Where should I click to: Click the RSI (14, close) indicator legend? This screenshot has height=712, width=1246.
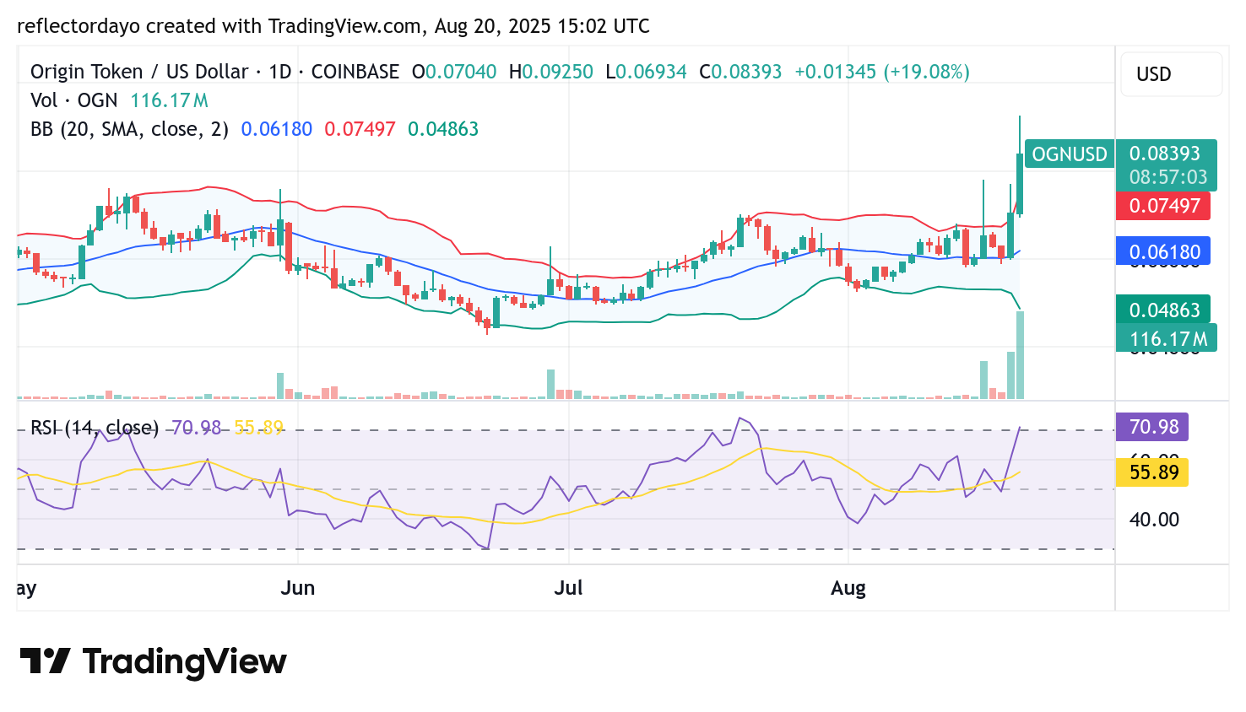(95, 428)
